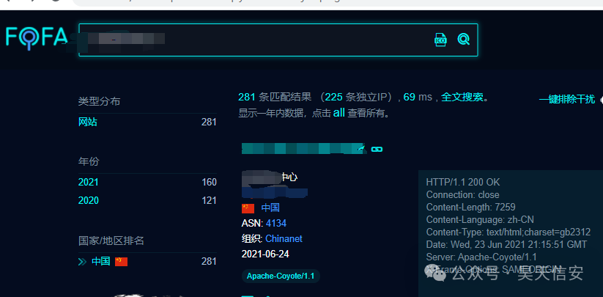Focus the FOFA search query input
This screenshot has height=297, width=603.
pyautogui.click(x=256, y=40)
